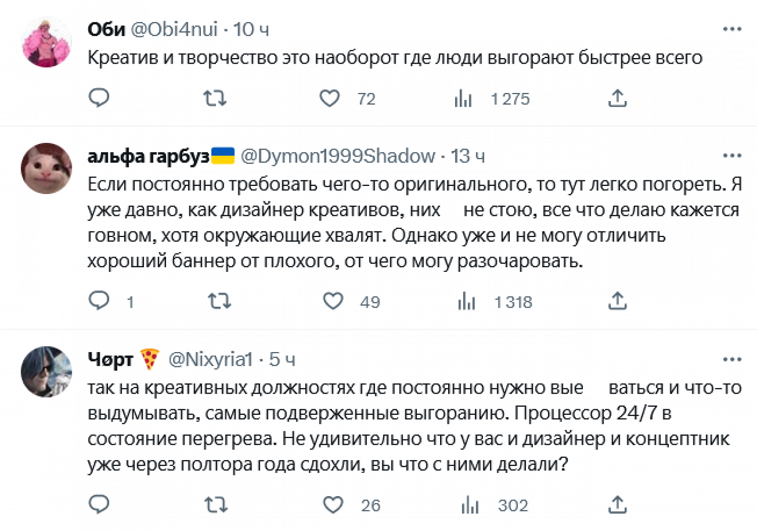
Task: Retweet the post by @Dymon1999Shadow
Action: click(220, 301)
